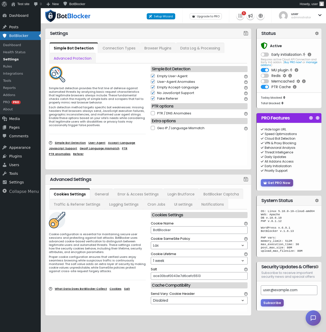The height and width of the screenshot is (332, 326).
Task: Open help for No JavaScript Support
Action: coord(246,93)
